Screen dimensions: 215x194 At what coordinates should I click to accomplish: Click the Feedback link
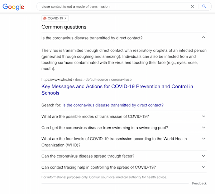point(199,183)
